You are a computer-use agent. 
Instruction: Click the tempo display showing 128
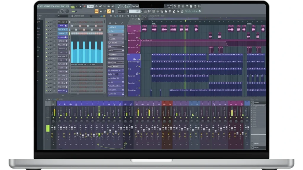pyautogui.click(x=90, y=6)
